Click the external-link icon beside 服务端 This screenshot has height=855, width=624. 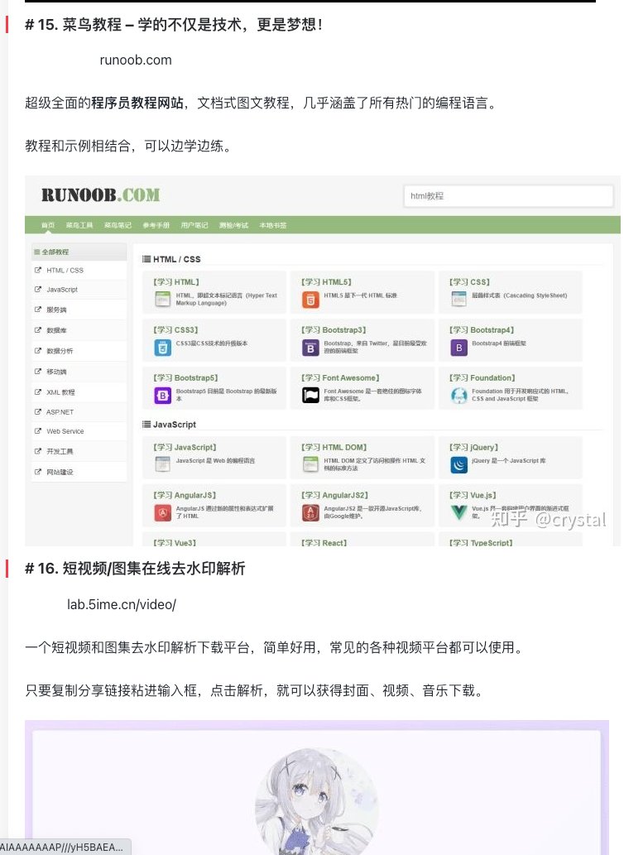37,310
